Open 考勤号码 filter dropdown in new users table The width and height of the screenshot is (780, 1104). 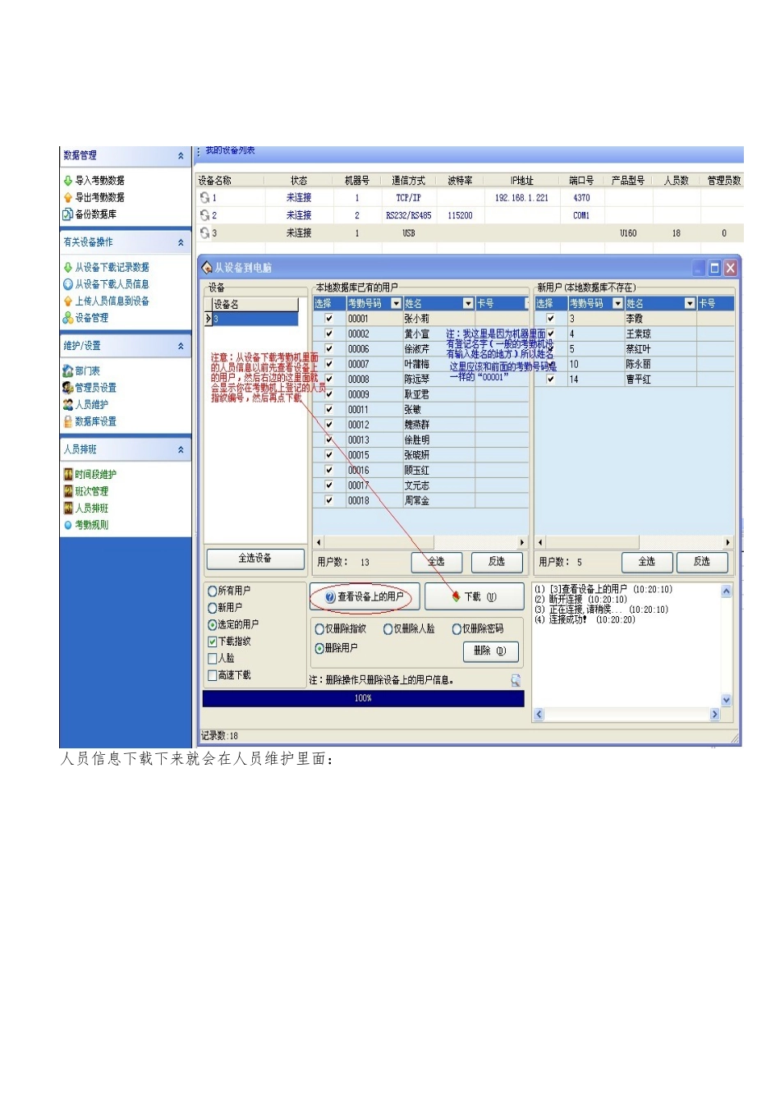[x=618, y=304]
